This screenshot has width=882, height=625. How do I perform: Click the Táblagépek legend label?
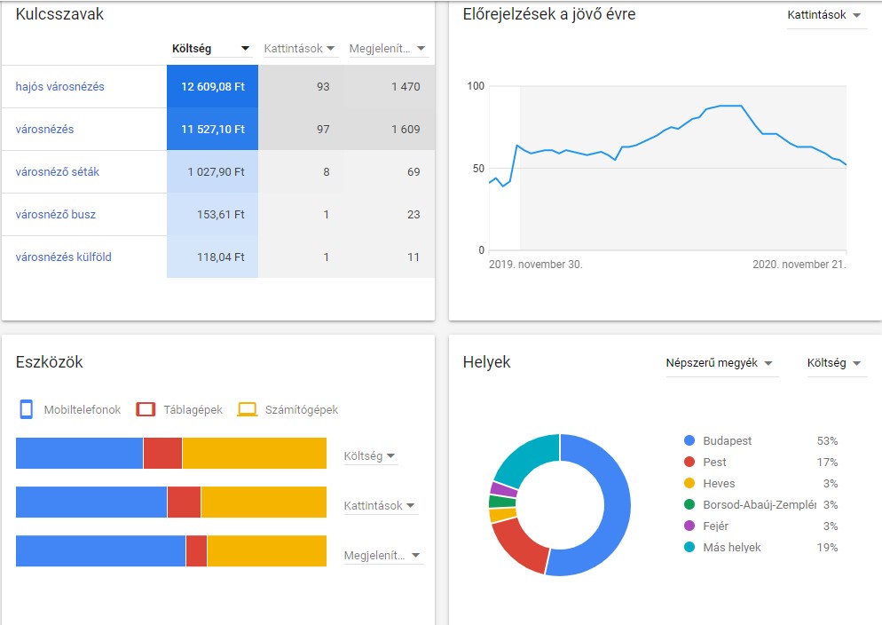193,409
